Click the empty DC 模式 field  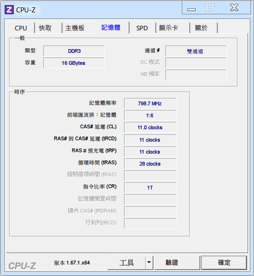tap(196, 63)
